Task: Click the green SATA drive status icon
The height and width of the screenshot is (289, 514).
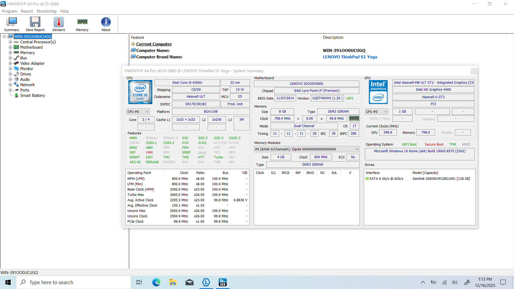Action: pos(367,179)
